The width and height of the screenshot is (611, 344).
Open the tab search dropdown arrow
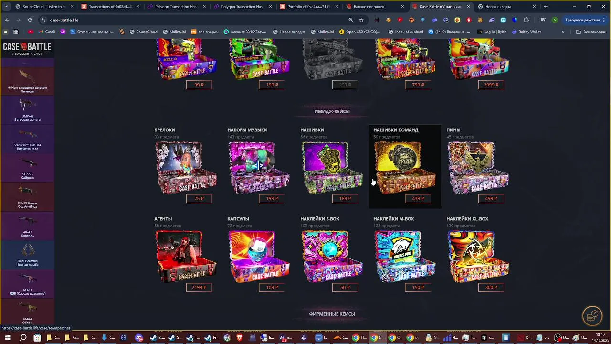coord(6,7)
